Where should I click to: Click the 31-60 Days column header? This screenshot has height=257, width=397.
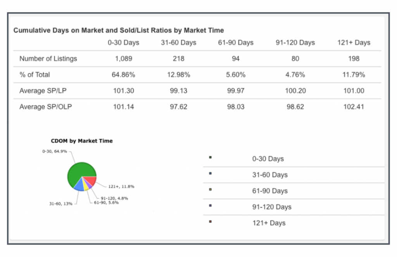click(179, 43)
